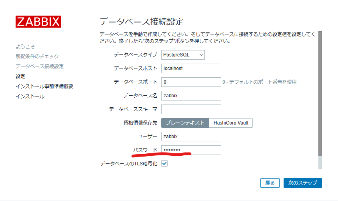Click the database port input field
The height and width of the screenshot is (201, 338).
pos(191,82)
